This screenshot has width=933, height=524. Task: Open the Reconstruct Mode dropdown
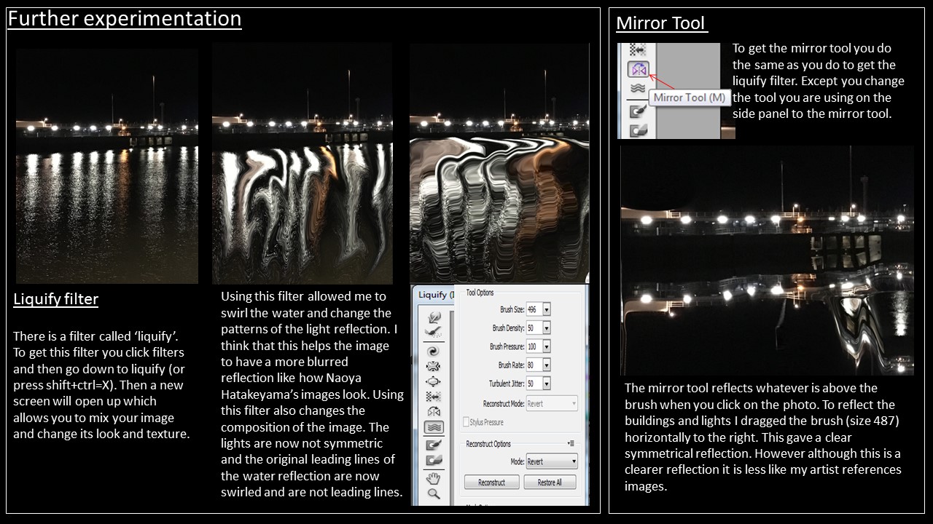552,403
